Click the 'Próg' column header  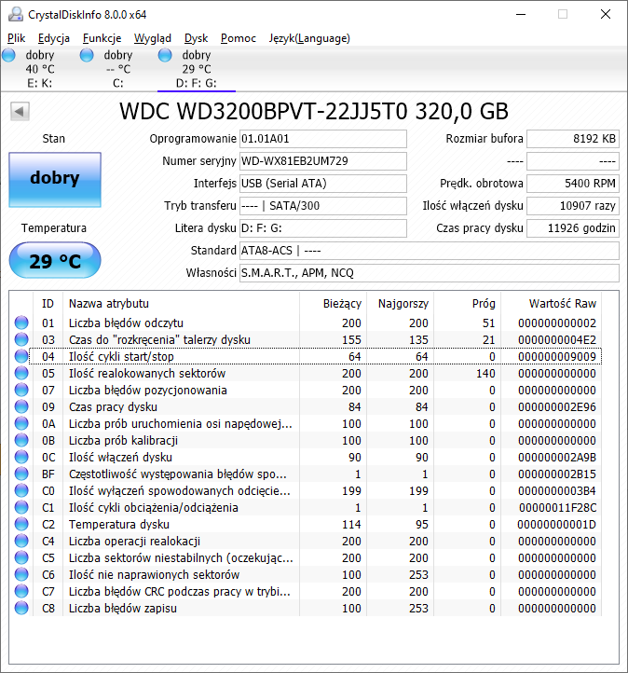click(x=467, y=304)
